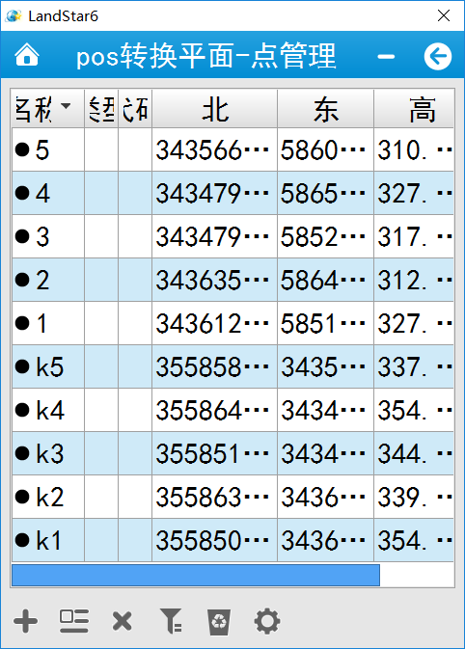
Task: Expand the name column dropdown arrow
Action: pos(66,105)
